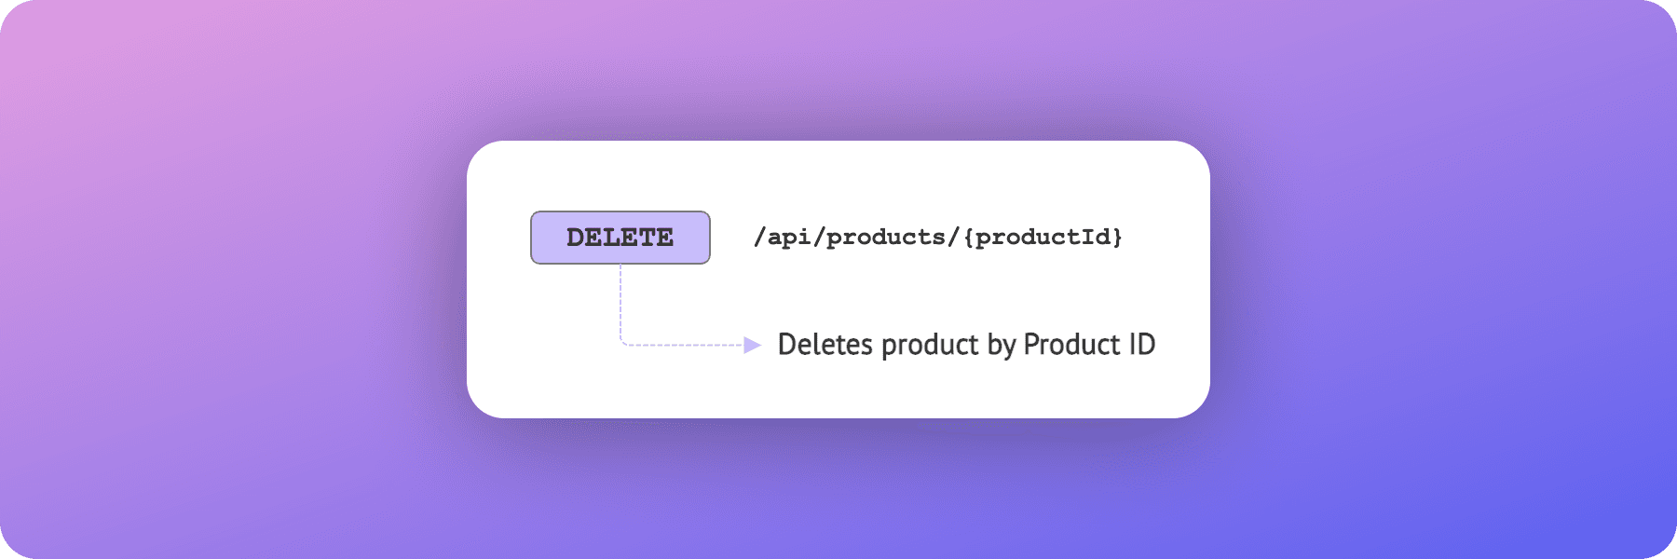Click the "ID" text ending the description

click(x=1142, y=345)
